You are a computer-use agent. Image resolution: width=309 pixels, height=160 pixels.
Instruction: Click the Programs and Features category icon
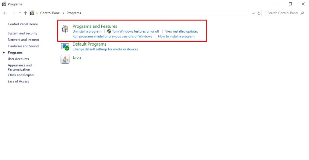(x=65, y=29)
